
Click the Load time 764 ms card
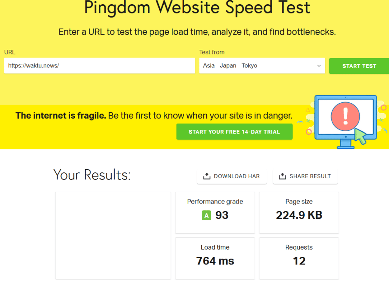(x=215, y=258)
